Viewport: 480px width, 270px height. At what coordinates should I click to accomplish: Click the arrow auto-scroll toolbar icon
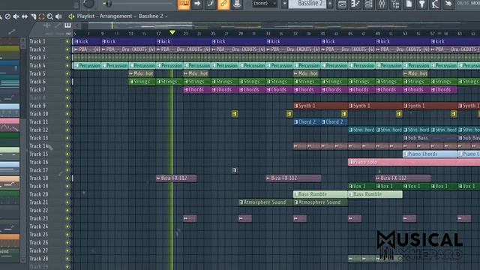197,4
